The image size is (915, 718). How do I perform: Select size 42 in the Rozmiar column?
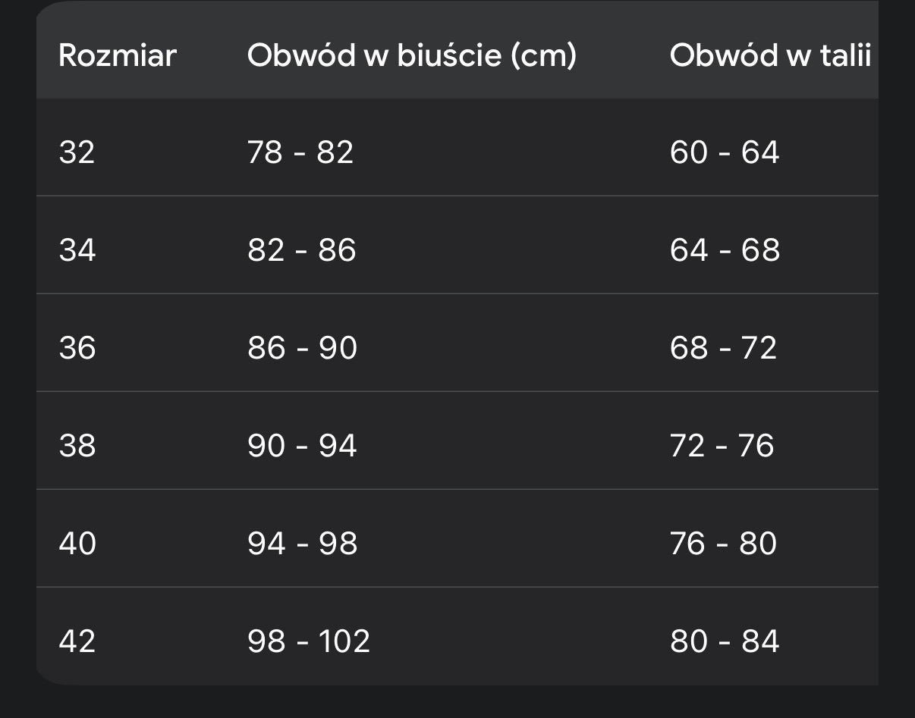(x=77, y=641)
